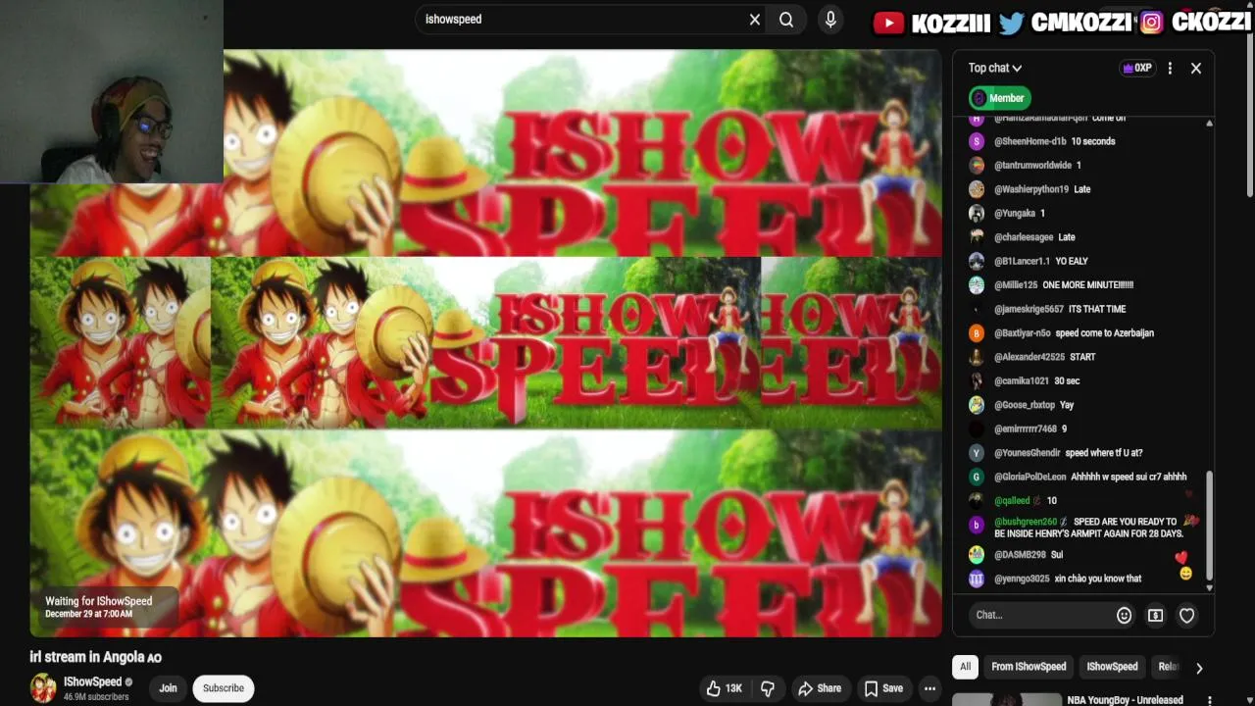This screenshot has height=706, width=1255.
Task: Select the IShowSpeed filter chip
Action: point(1112,667)
